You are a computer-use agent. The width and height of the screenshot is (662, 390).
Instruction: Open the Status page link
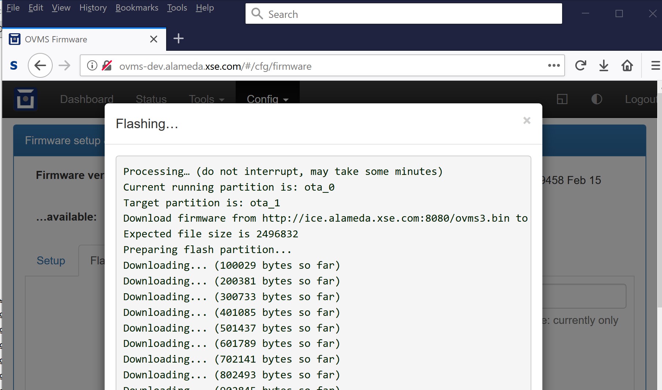click(x=151, y=99)
